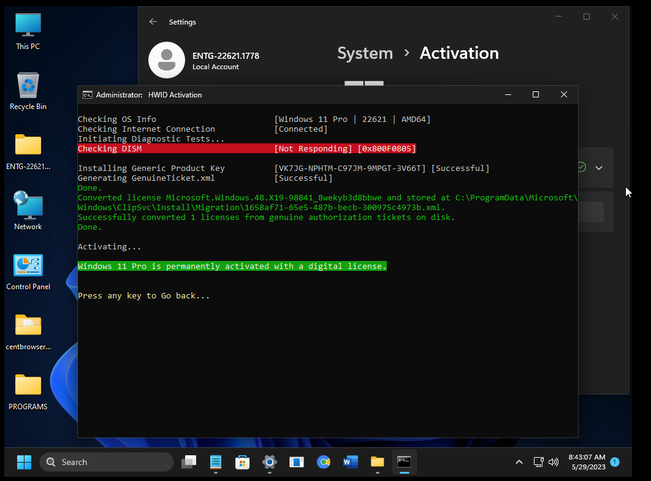Select the ENTG-22621 folder on desktop
Screen dimensions: 651x481
28,152
